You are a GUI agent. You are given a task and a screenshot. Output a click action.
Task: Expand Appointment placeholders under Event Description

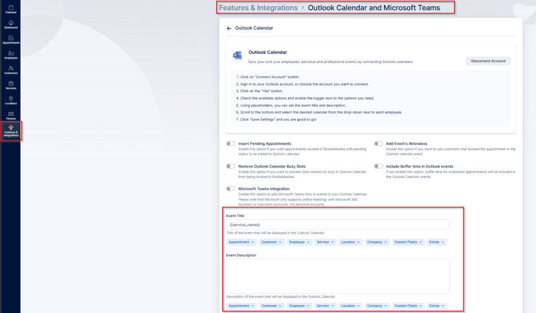[x=241, y=306]
